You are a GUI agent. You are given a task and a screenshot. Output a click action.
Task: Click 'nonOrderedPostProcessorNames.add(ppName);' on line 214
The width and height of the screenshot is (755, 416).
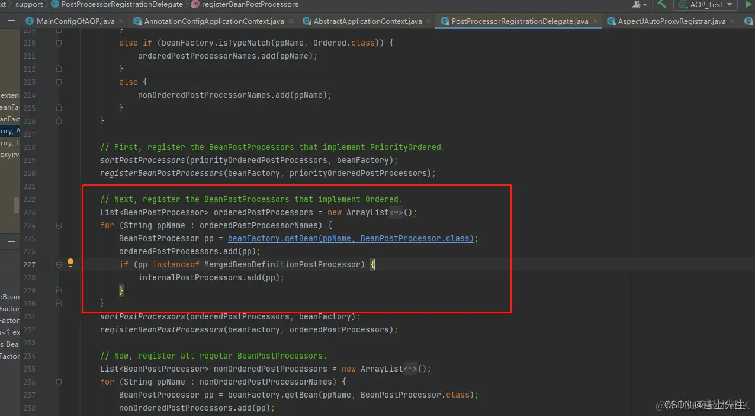[235, 95]
